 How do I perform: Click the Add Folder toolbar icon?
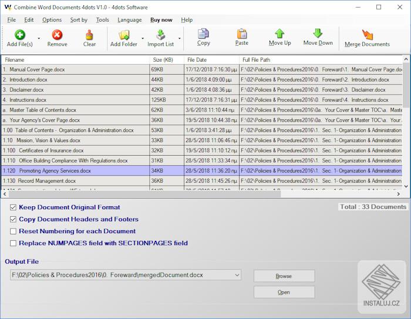pyautogui.click(x=124, y=35)
